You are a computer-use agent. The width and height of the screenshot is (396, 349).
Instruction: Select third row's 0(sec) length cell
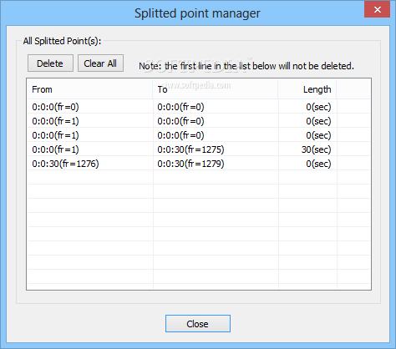[318, 135]
